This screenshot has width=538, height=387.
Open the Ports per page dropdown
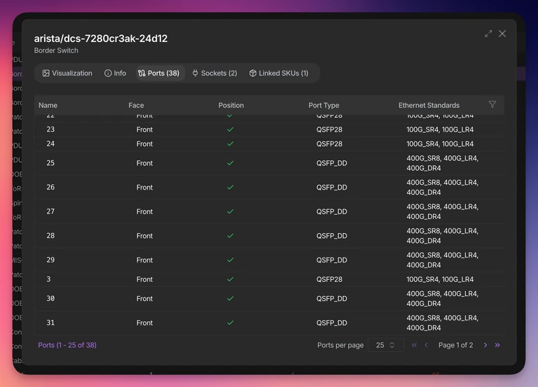pos(386,345)
